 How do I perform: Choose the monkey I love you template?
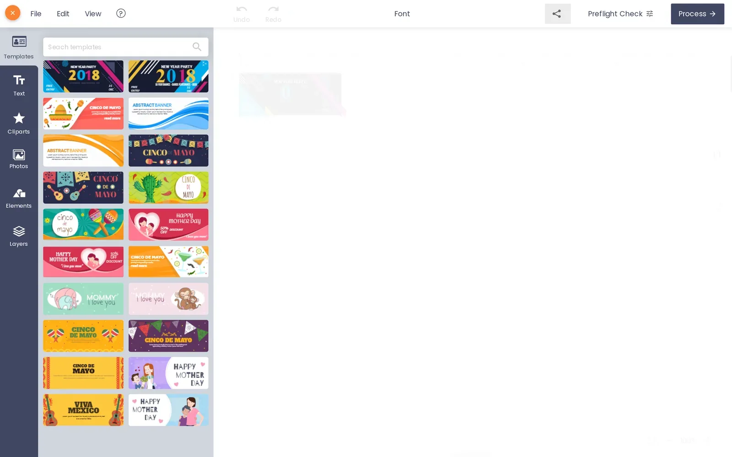(168, 299)
